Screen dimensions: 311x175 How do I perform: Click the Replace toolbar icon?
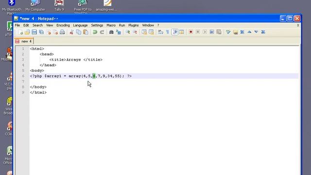(119, 32)
